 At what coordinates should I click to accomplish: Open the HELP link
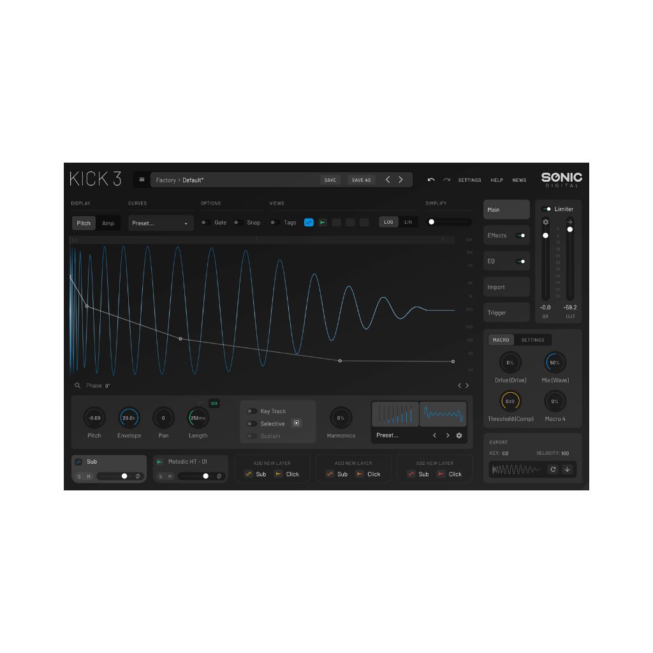[497, 180]
